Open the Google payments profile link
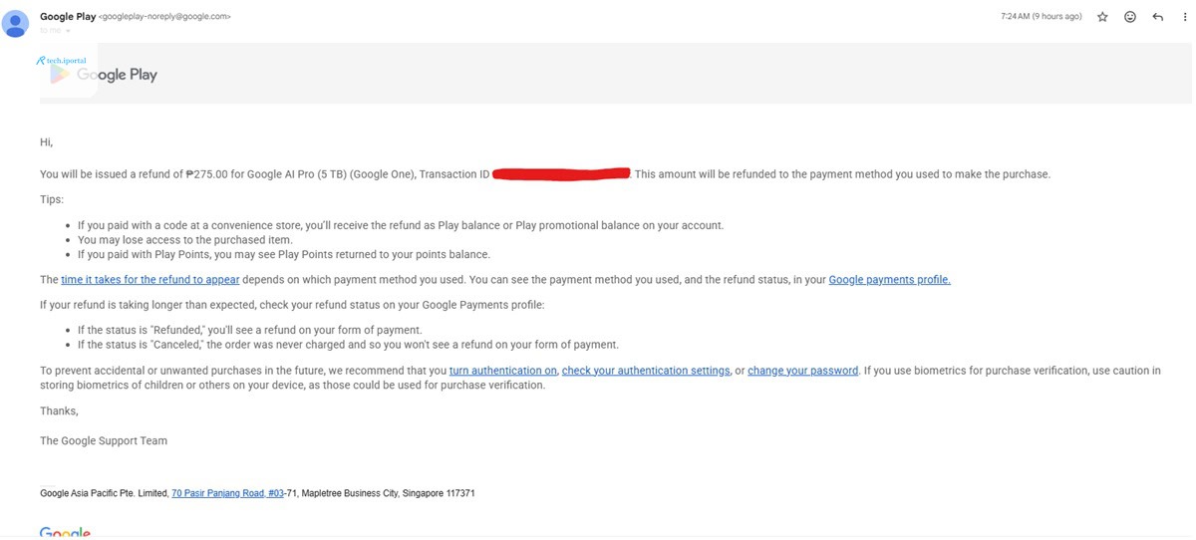Screen dimensions: 1196x540 coord(889,280)
